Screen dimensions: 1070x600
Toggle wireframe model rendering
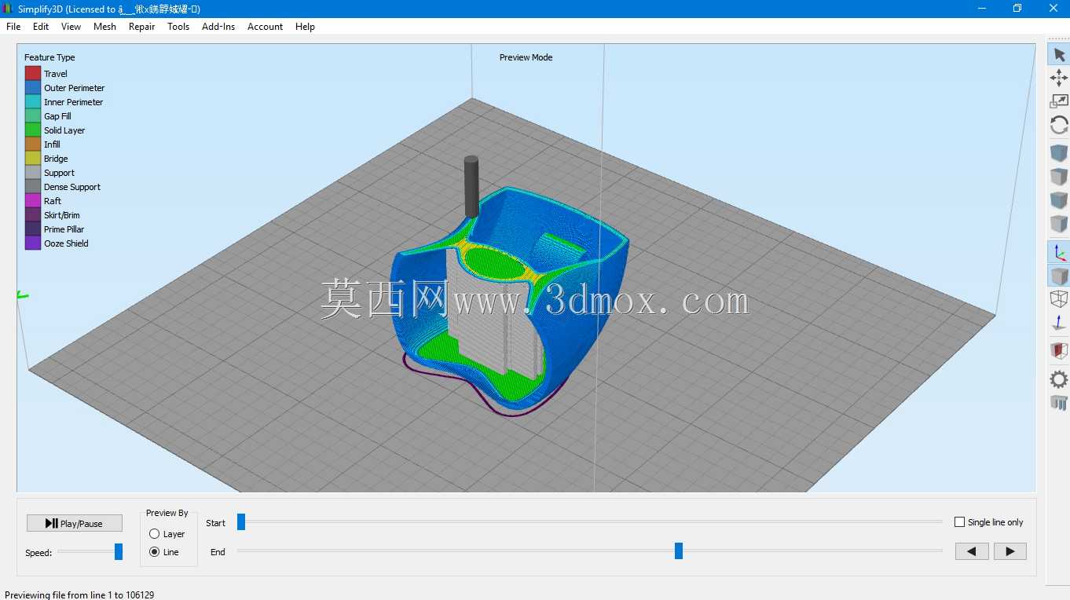(1059, 299)
